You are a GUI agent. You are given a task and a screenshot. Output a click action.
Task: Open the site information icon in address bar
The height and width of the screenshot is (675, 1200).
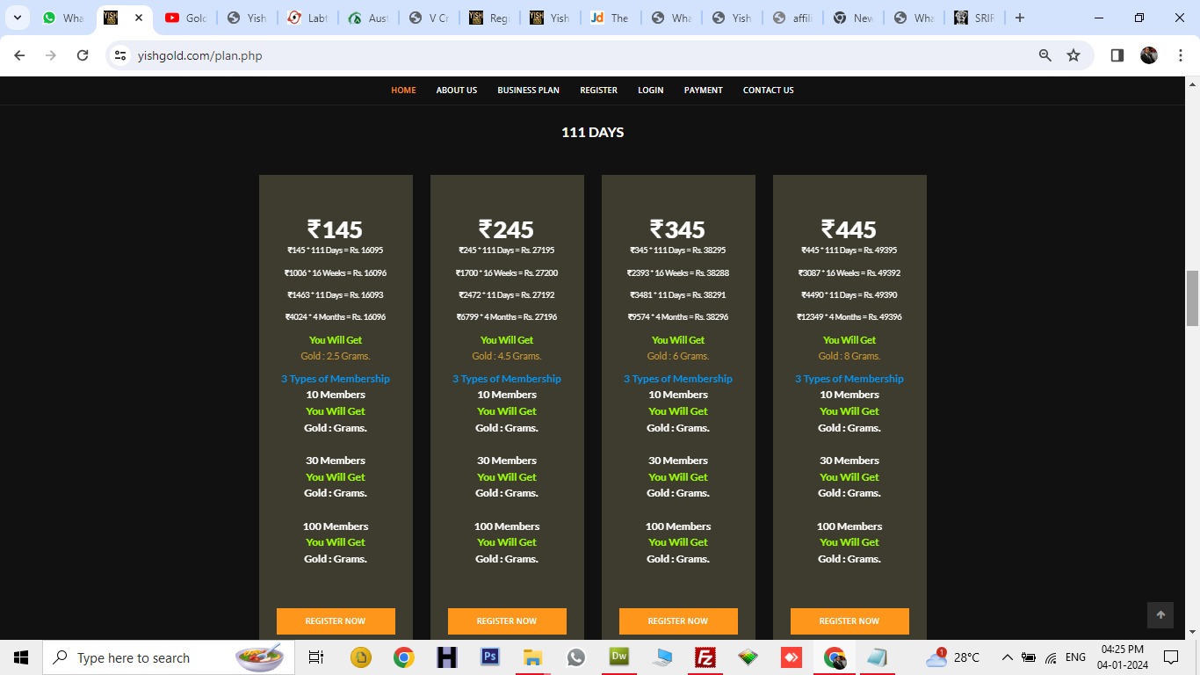(x=121, y=55)
